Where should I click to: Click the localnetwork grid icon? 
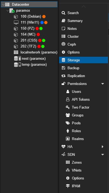[x=16, y=52]
